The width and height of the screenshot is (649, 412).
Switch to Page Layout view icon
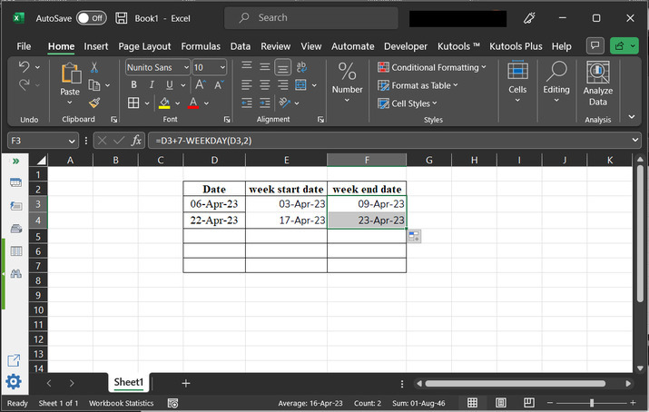(500, 403)
